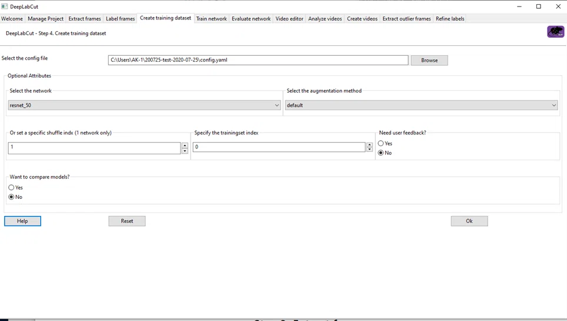Click the config file path input field
This screenshot has height=321, width=567.
[x=258, y=60]
